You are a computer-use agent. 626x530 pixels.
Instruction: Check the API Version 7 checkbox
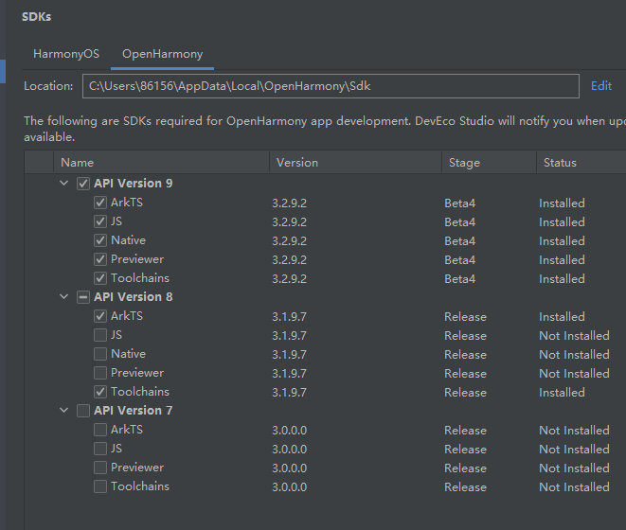(83, 411)
